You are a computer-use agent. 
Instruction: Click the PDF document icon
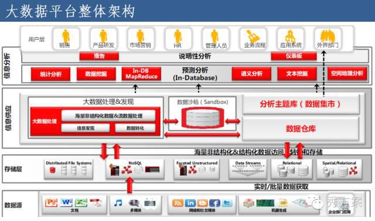[96, 203]
